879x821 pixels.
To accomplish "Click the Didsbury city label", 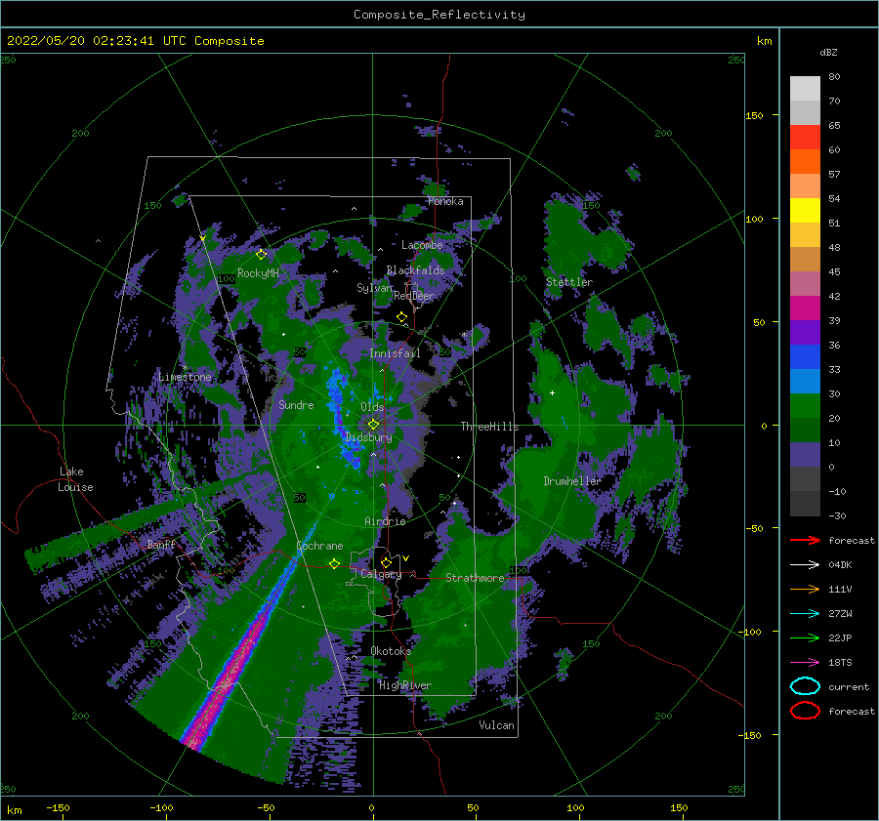I will pyautogui.click(x=368, y=437).
